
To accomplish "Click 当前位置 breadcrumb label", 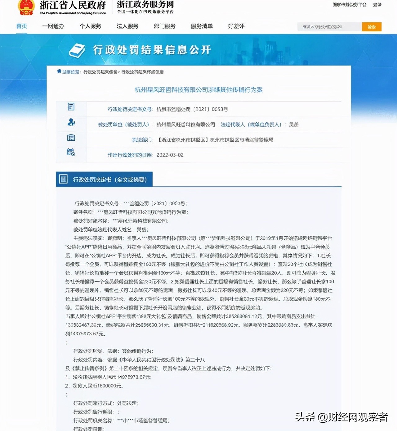I will [x=71, y=72].
